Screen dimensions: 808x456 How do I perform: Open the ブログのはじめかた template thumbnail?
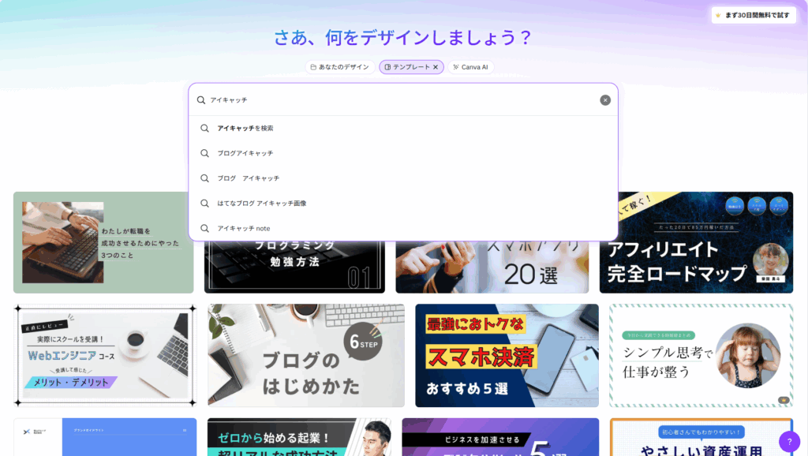(305, 356)
